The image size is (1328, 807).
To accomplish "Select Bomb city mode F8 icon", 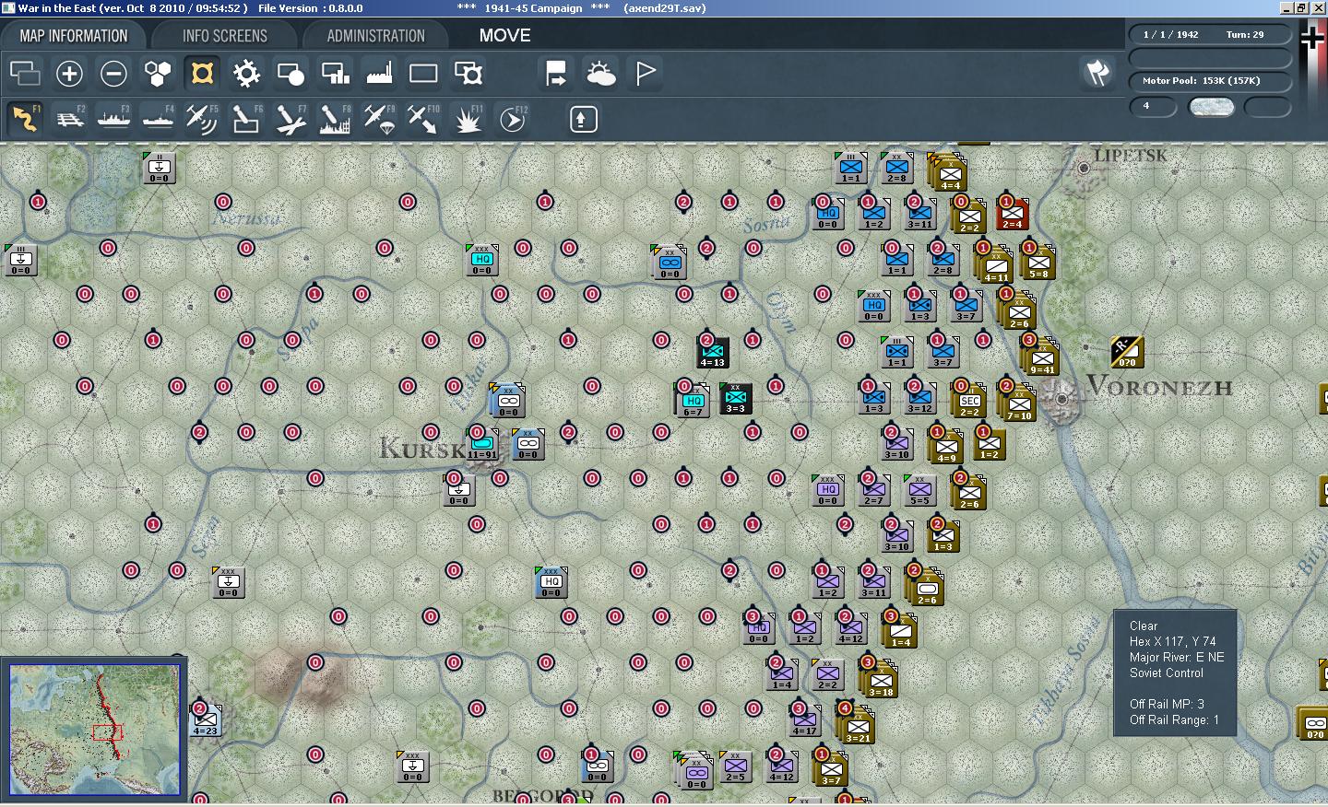I will tap(335, 119).
